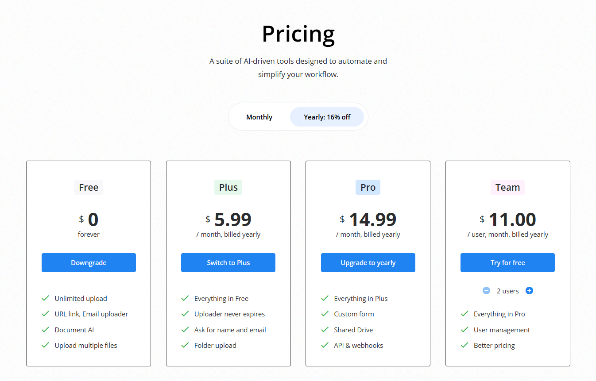Click the checkmark next to Unlimited upload
This screenshot has height=381, width=596.
click(x=45, y=298)
